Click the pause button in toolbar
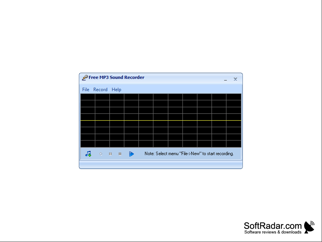The height and width of the screenshot is (242, 322). (x=110, y=154)
